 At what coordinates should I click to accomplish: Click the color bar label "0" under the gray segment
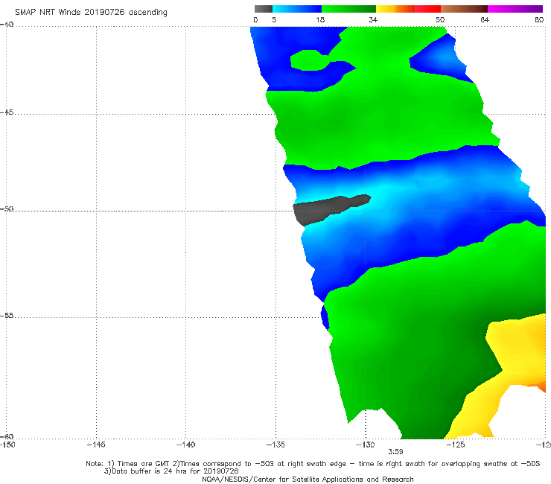coord(256,20)
